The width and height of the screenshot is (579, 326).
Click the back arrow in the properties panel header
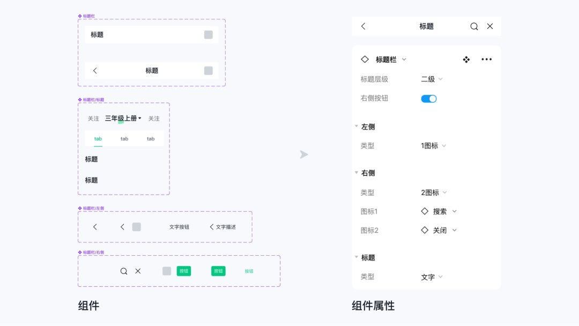pyautogui.click(x=363, y=26)
